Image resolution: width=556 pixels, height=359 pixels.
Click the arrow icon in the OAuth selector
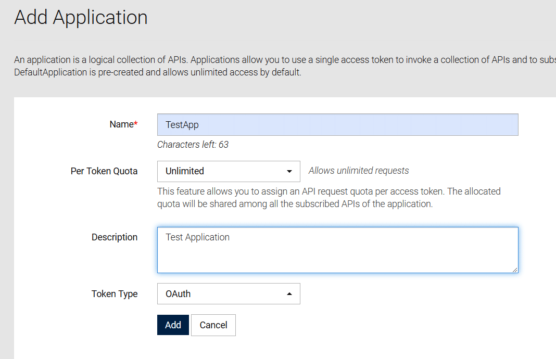pos(289,294)
